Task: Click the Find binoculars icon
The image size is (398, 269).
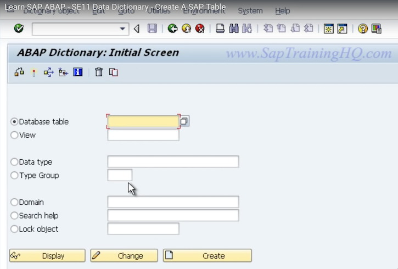Action: pyautogui.click(x=234, y=29)
